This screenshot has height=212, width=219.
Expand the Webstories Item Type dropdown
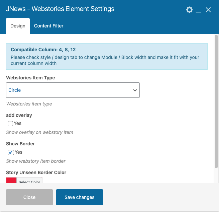pos(73,90)
